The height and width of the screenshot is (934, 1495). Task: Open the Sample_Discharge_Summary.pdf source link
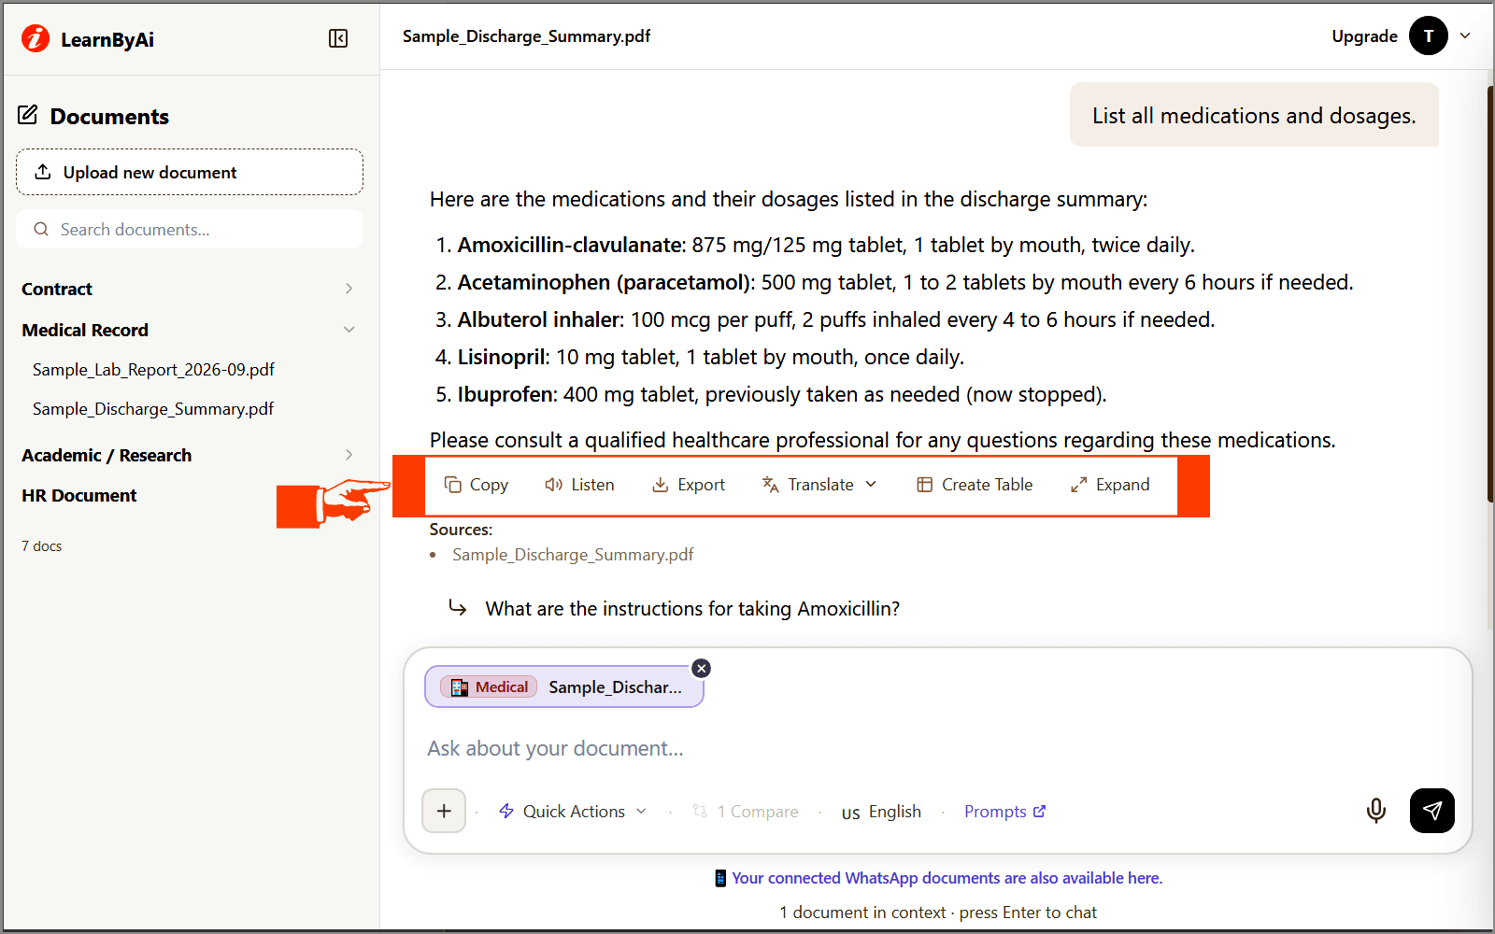(573, 555)
